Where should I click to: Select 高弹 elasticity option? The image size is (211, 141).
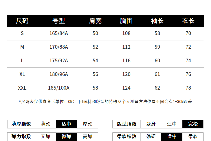coord(88,136)
